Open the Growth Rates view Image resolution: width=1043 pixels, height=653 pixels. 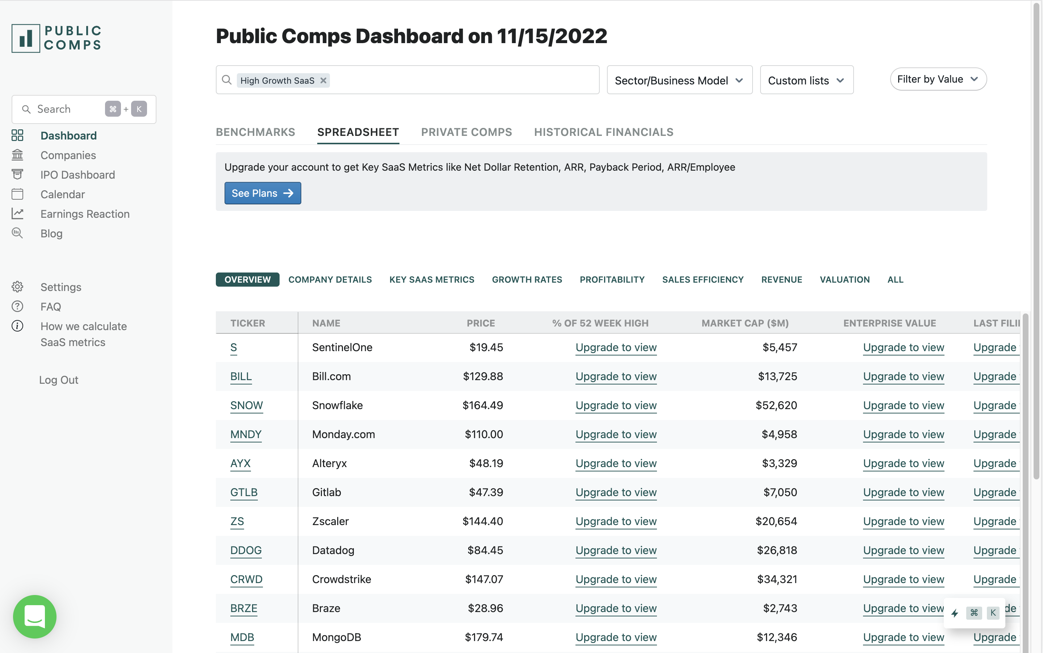(x=527, y=279)
